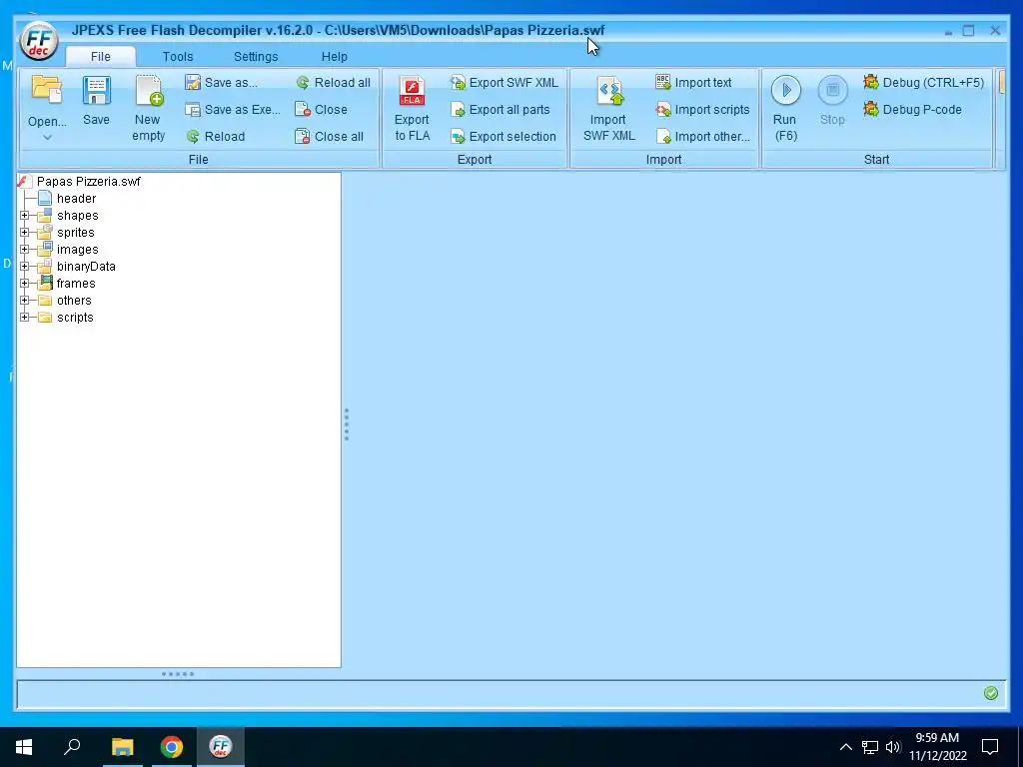Select Papas Pizzeria.swf root node
1023x767 pixels.
pos(88,182)
